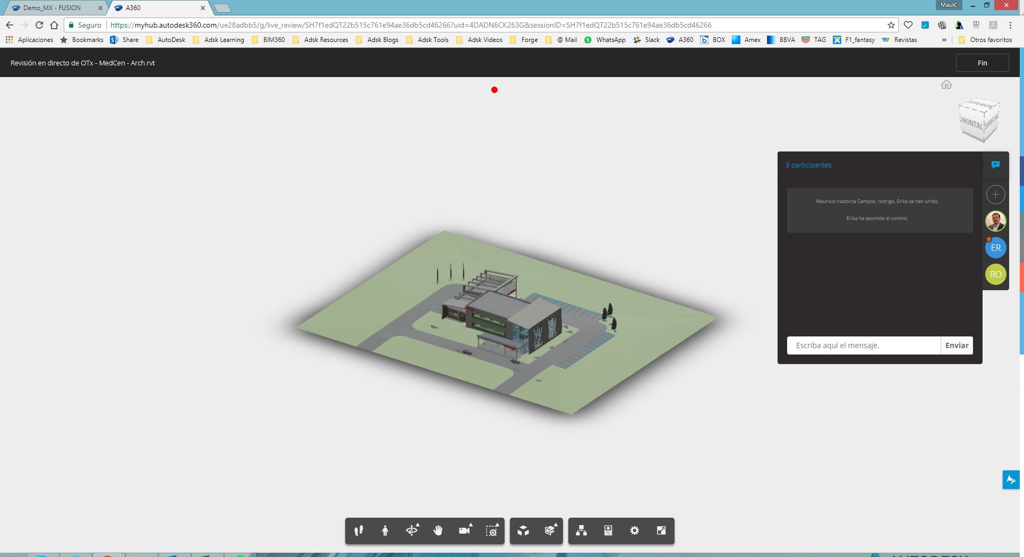
Task: Open the WhatsApp bookmark
Action: point(605,40)
